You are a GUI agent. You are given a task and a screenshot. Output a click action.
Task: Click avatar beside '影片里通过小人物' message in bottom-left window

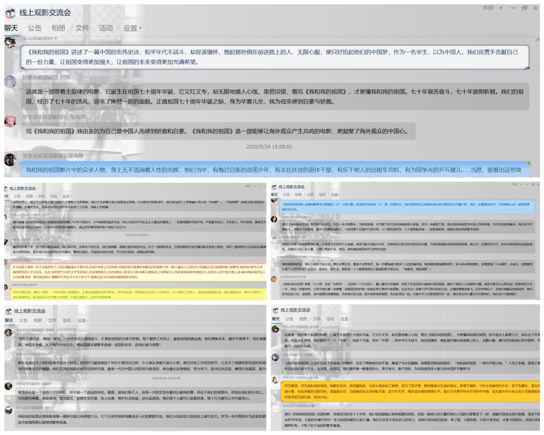pos(9,358)
